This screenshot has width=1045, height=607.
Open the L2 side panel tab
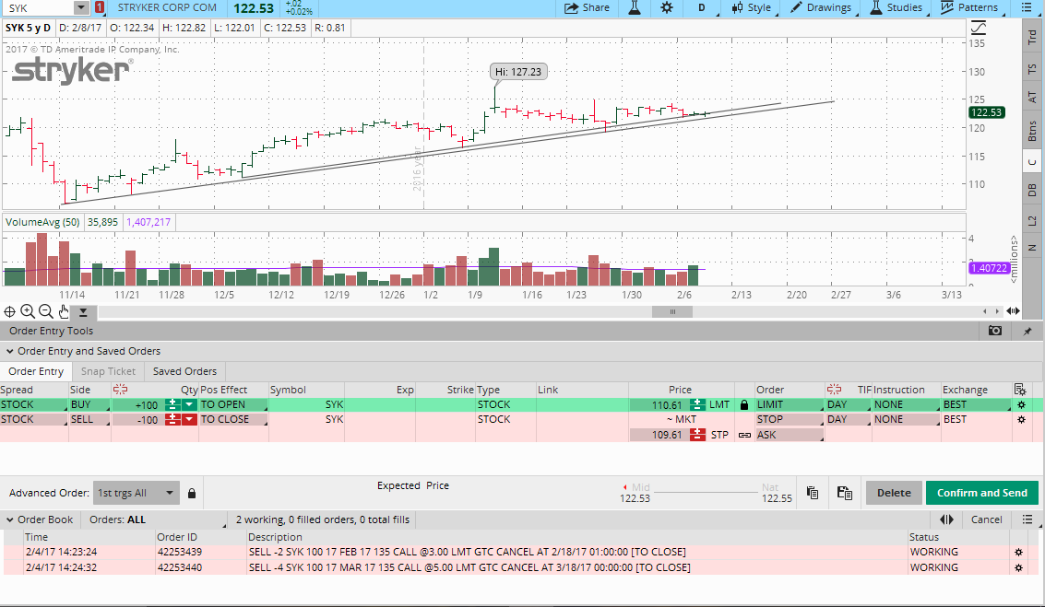pos(1032,221)
